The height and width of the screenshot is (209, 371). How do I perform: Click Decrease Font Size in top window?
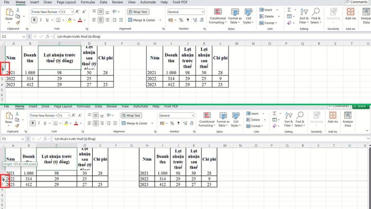pyautogui.click(x=84, y=12)
